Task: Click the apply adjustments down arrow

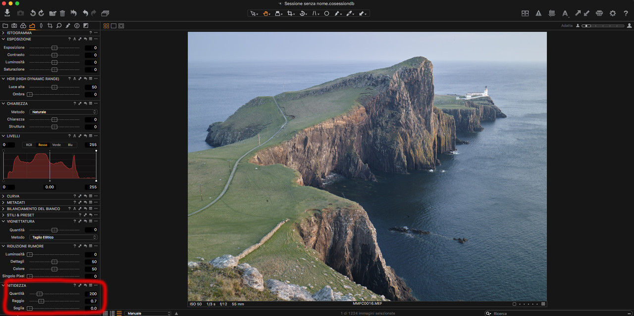Action: pos(586,13)
